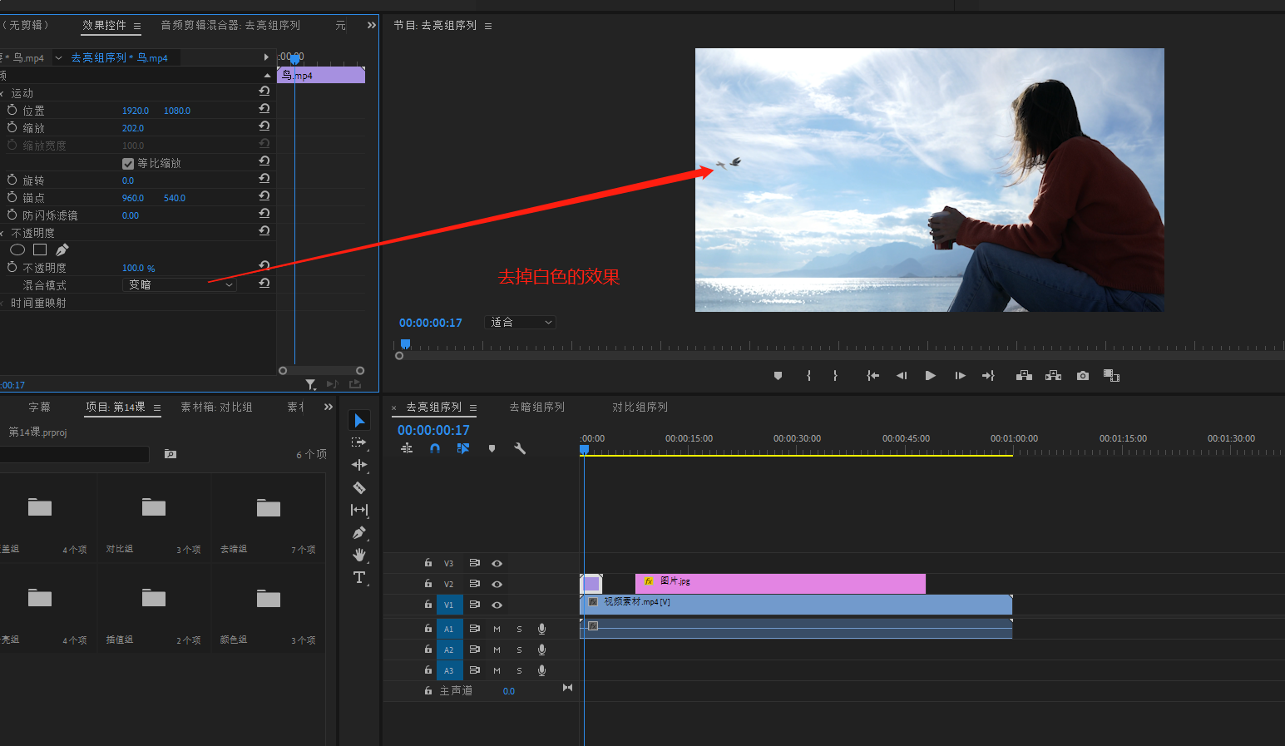The image size is (1285, 746).
Task: Click the Export Frame camera icon
Action: 1082,376
